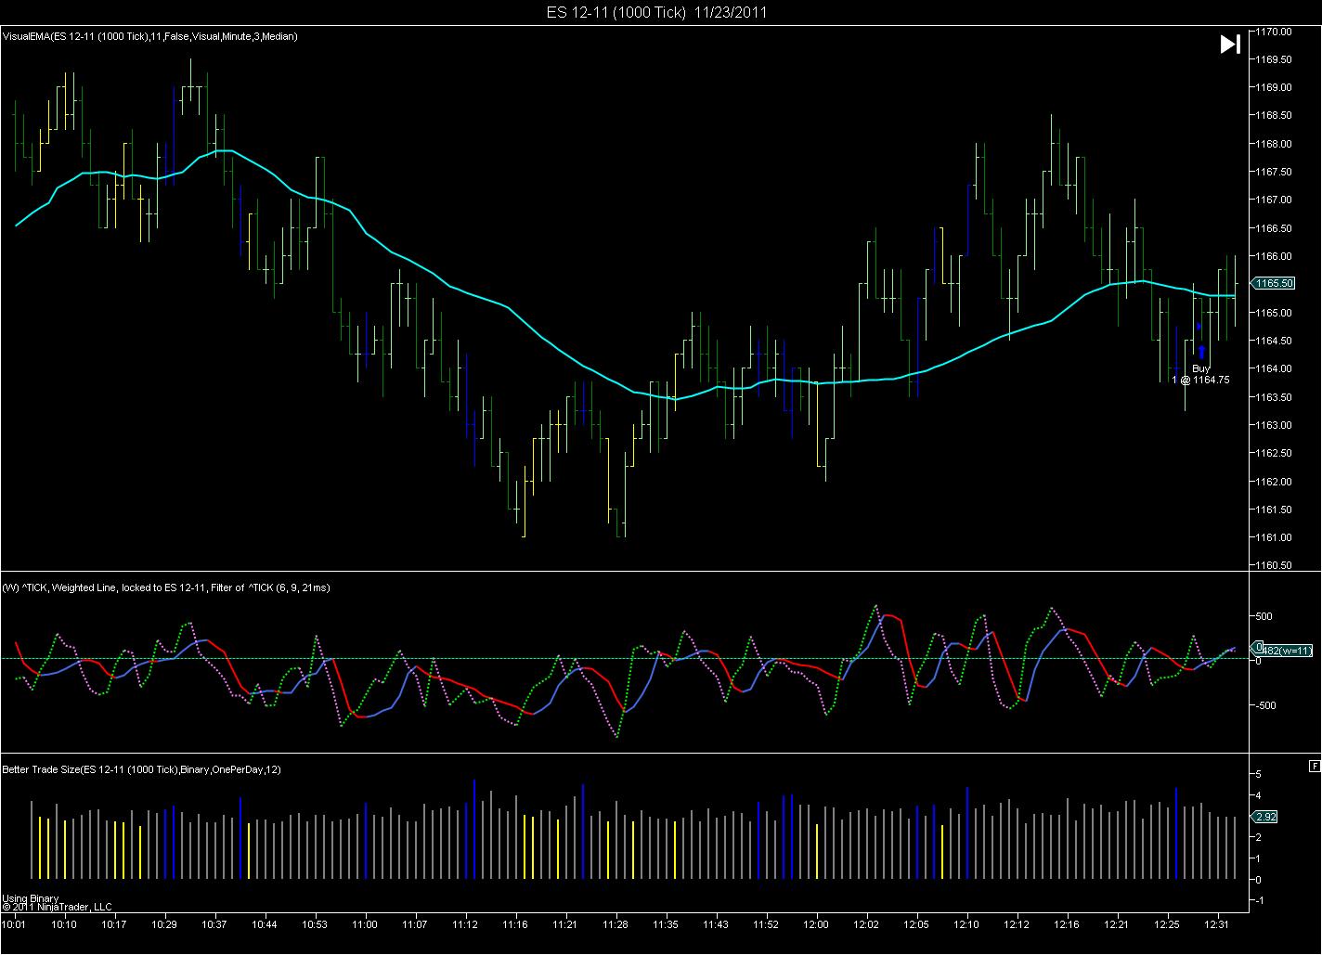
Task: Select the (W) ^TICK Weighted Line label
Action: [166, 587]
